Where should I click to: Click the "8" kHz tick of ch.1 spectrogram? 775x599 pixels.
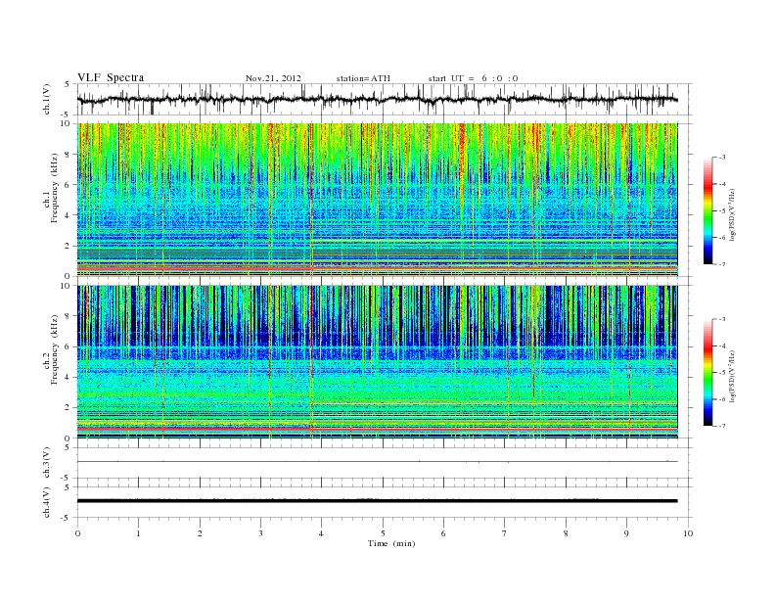tap(68, 155)
